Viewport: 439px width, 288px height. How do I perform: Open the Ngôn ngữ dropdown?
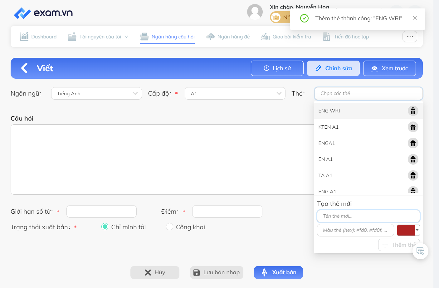[96, 93]
